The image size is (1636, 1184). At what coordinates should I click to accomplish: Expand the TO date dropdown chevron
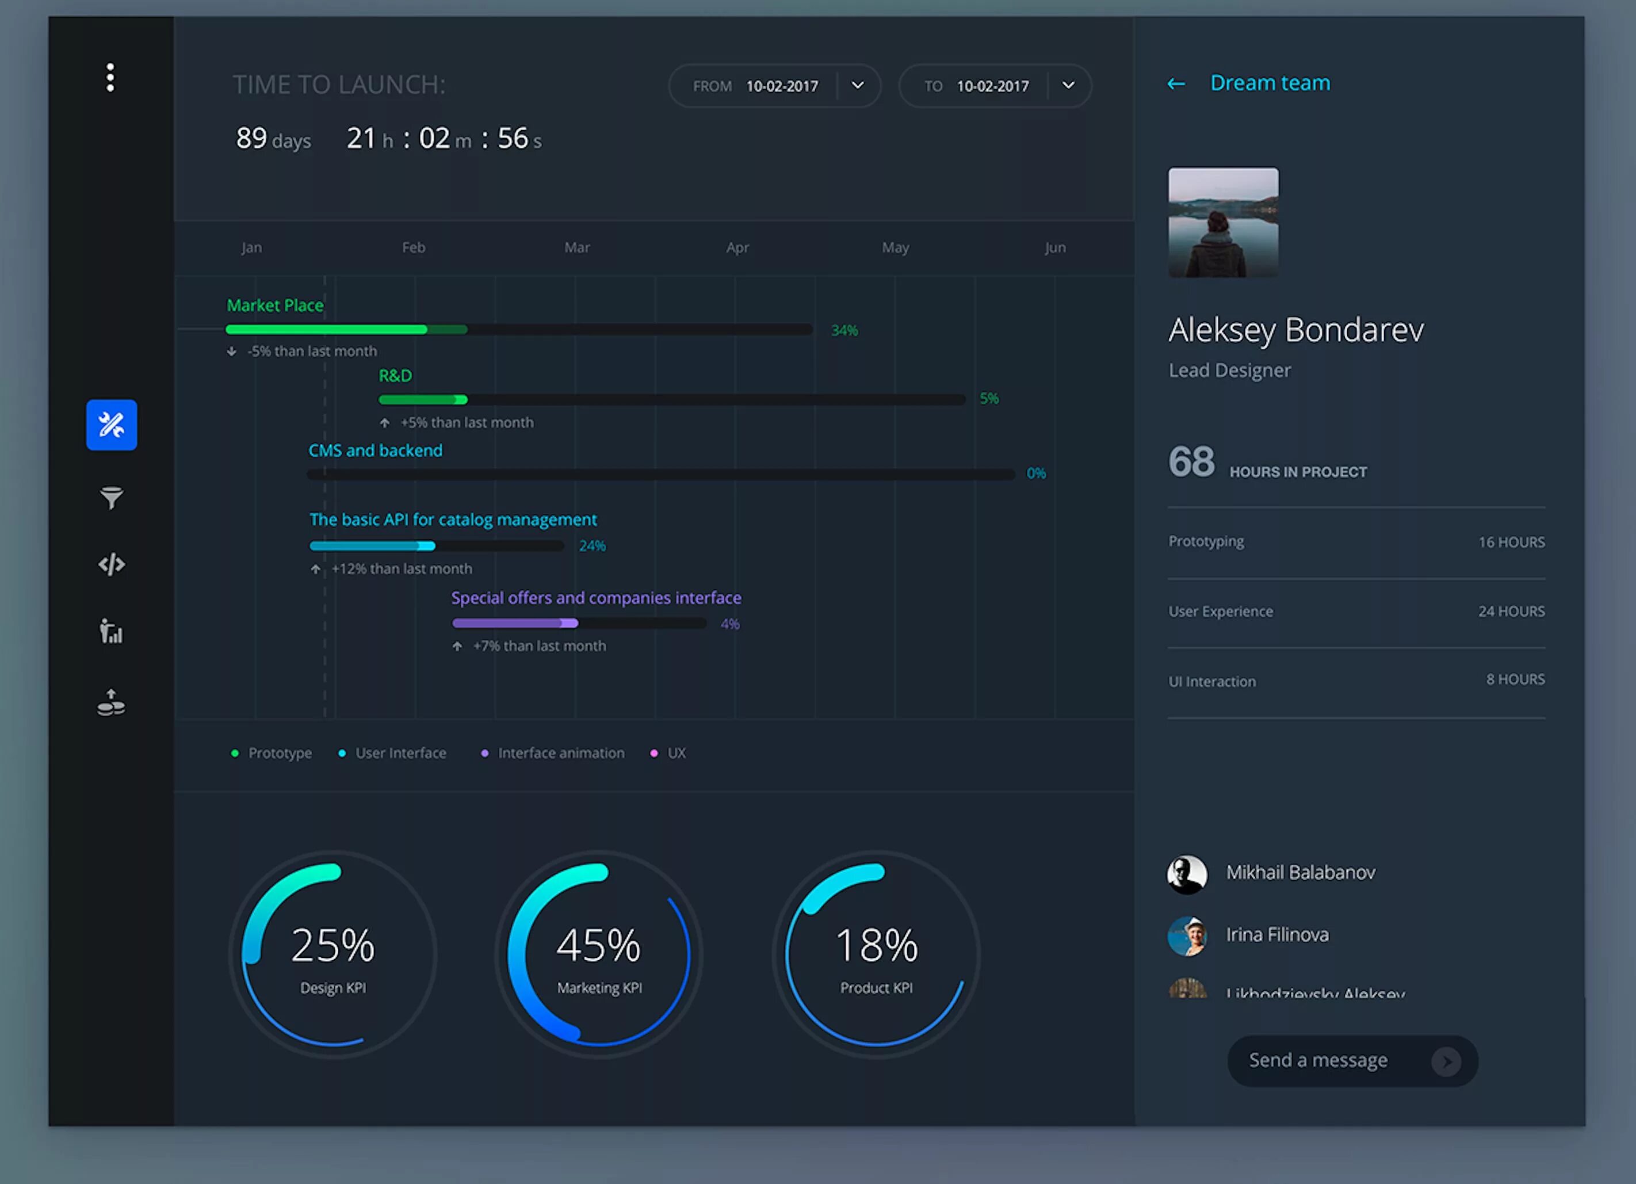(1068, 85)
